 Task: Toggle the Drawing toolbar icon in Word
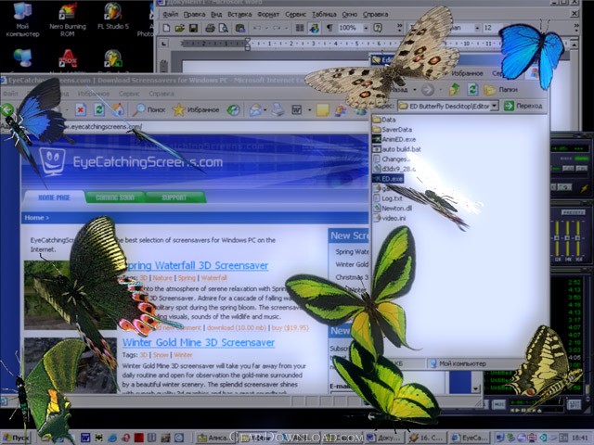314,28
